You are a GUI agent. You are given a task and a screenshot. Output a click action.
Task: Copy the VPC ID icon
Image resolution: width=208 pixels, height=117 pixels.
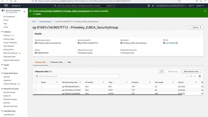click(164, 43)
